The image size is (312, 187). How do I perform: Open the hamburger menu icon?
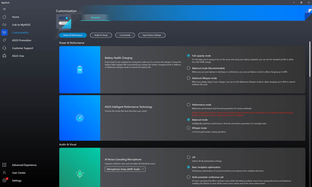(4, 9)
